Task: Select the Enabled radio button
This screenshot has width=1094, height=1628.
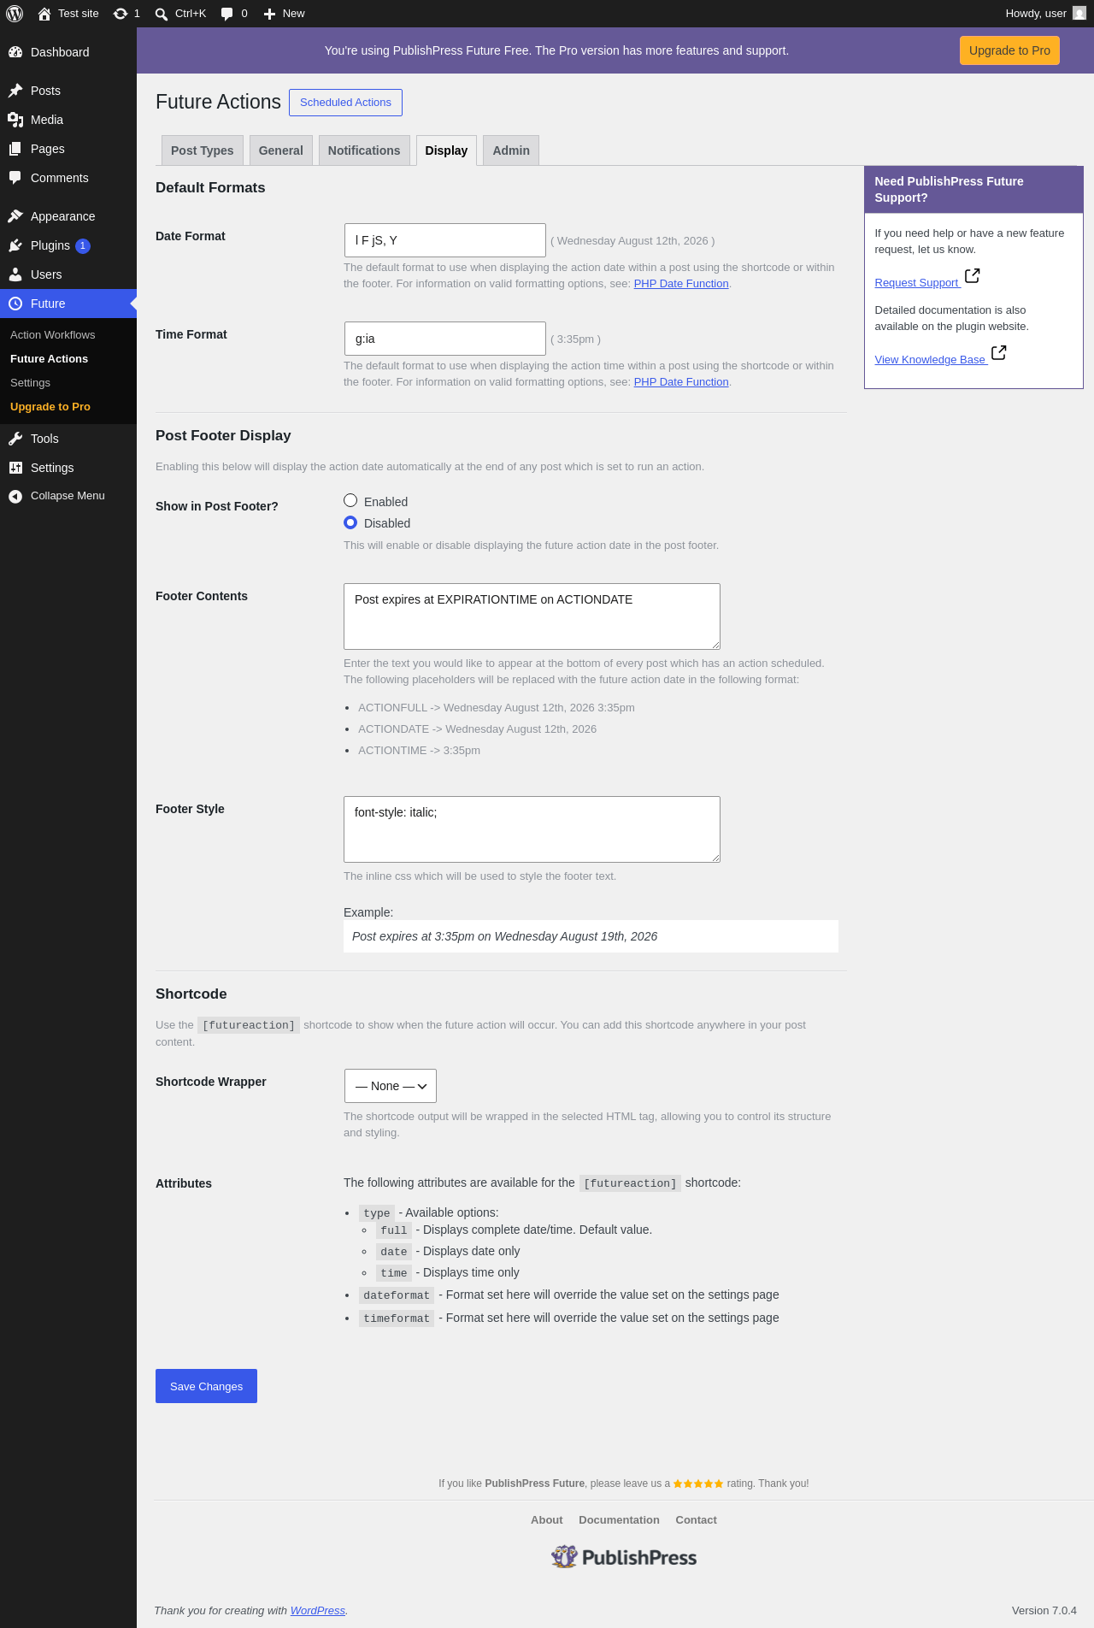Action: click(350, 500)
